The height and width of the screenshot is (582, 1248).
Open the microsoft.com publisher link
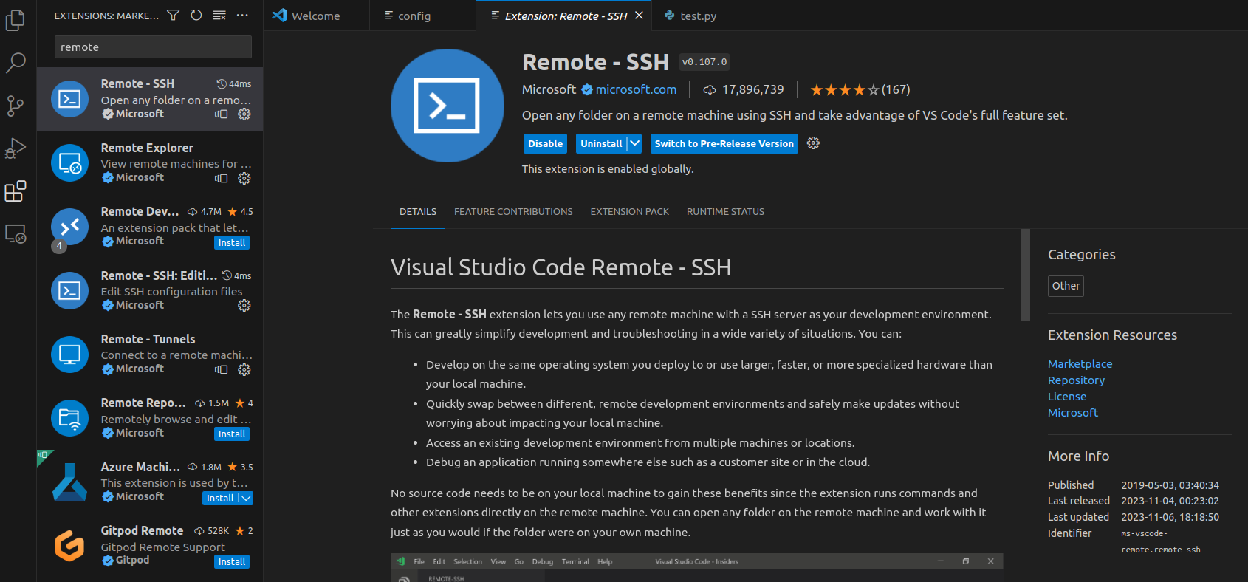pyautogui.click(x=636, y=89)
